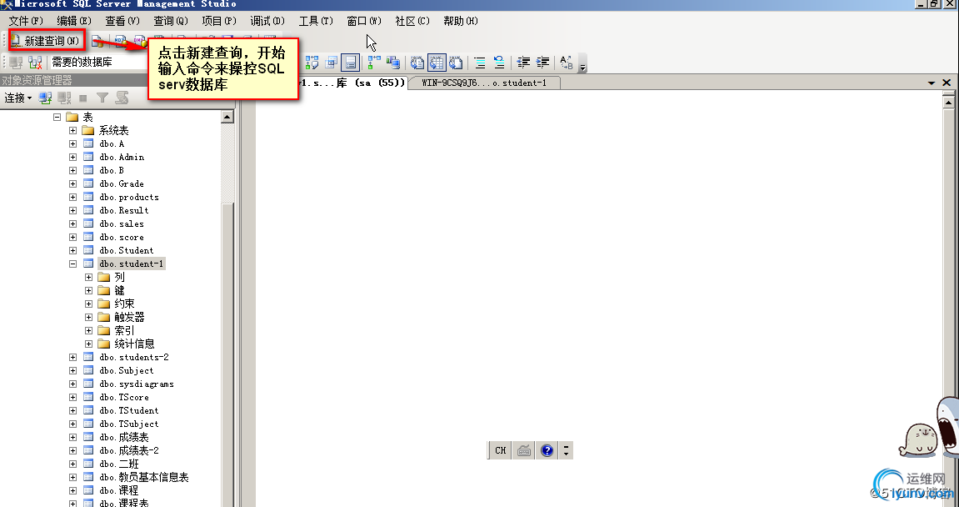Screen dimensions: 959x507
Task: Click the Connect icon in the SQL editor toolbar
Action: point(16,62)
